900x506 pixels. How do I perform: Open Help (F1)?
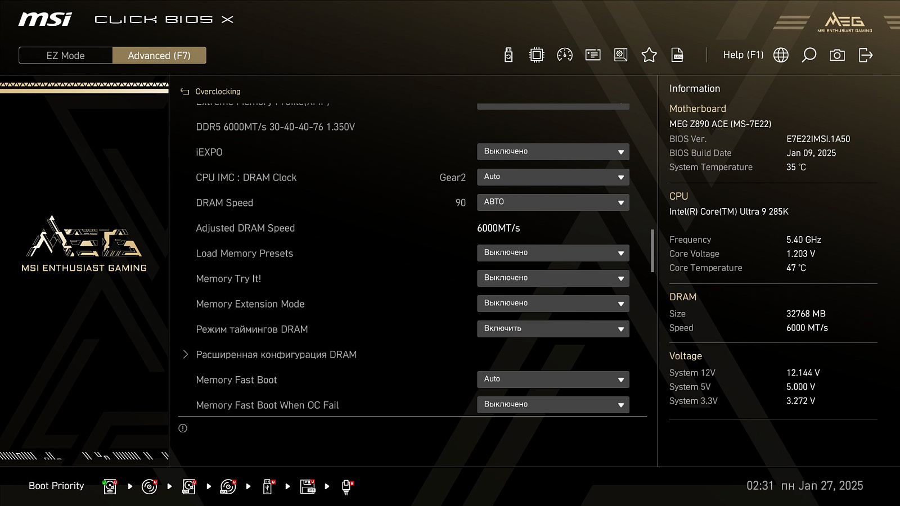743,55
